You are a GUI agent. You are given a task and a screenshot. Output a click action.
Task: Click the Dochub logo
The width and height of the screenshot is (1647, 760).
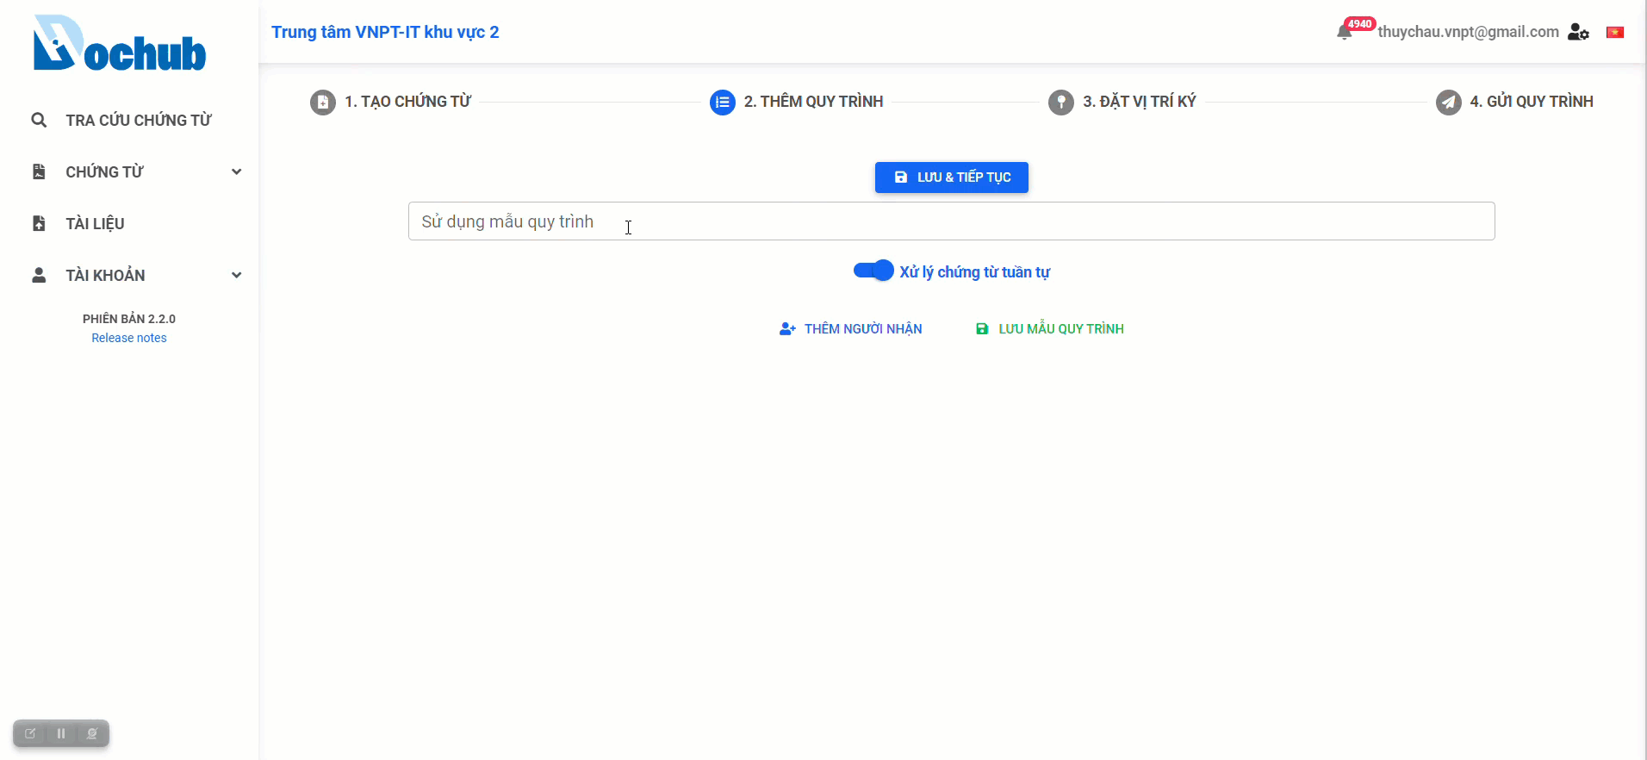(120, 43)
